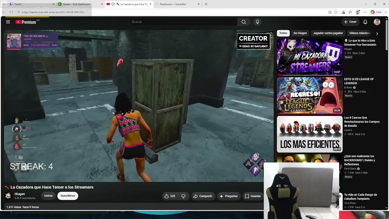Click the Guardar button

coord(253,196)
